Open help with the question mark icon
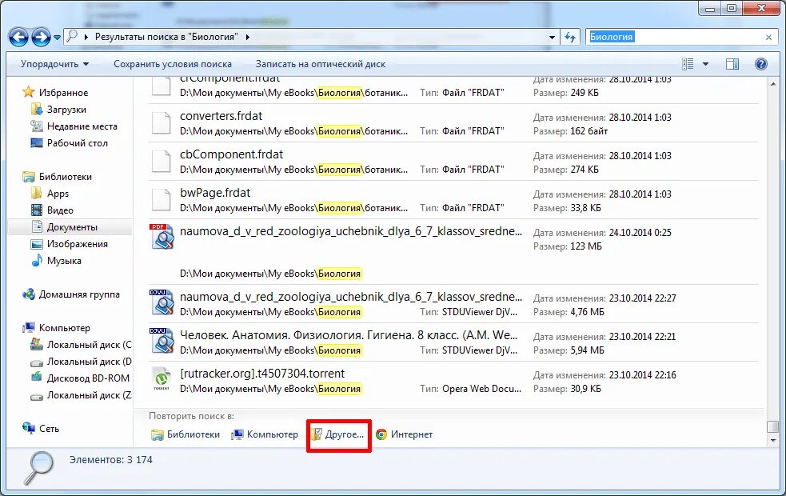Image resolution: width=786 pixels, height=496 pixels. (x=761, y=64)
